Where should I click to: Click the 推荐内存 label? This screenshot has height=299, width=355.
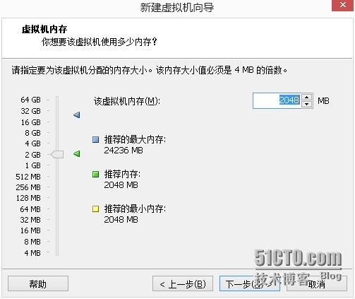(x=122, y=174)
